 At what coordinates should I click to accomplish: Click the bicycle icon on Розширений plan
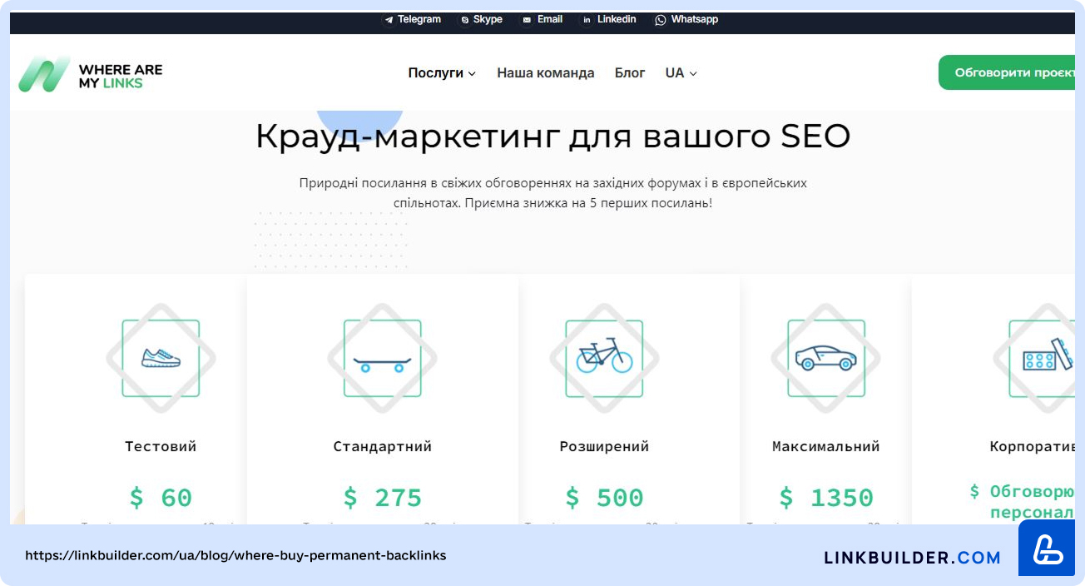pos(604,359)
